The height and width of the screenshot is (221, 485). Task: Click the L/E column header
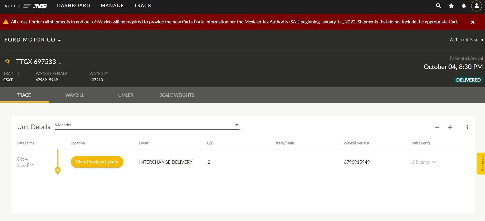point(210,143)
